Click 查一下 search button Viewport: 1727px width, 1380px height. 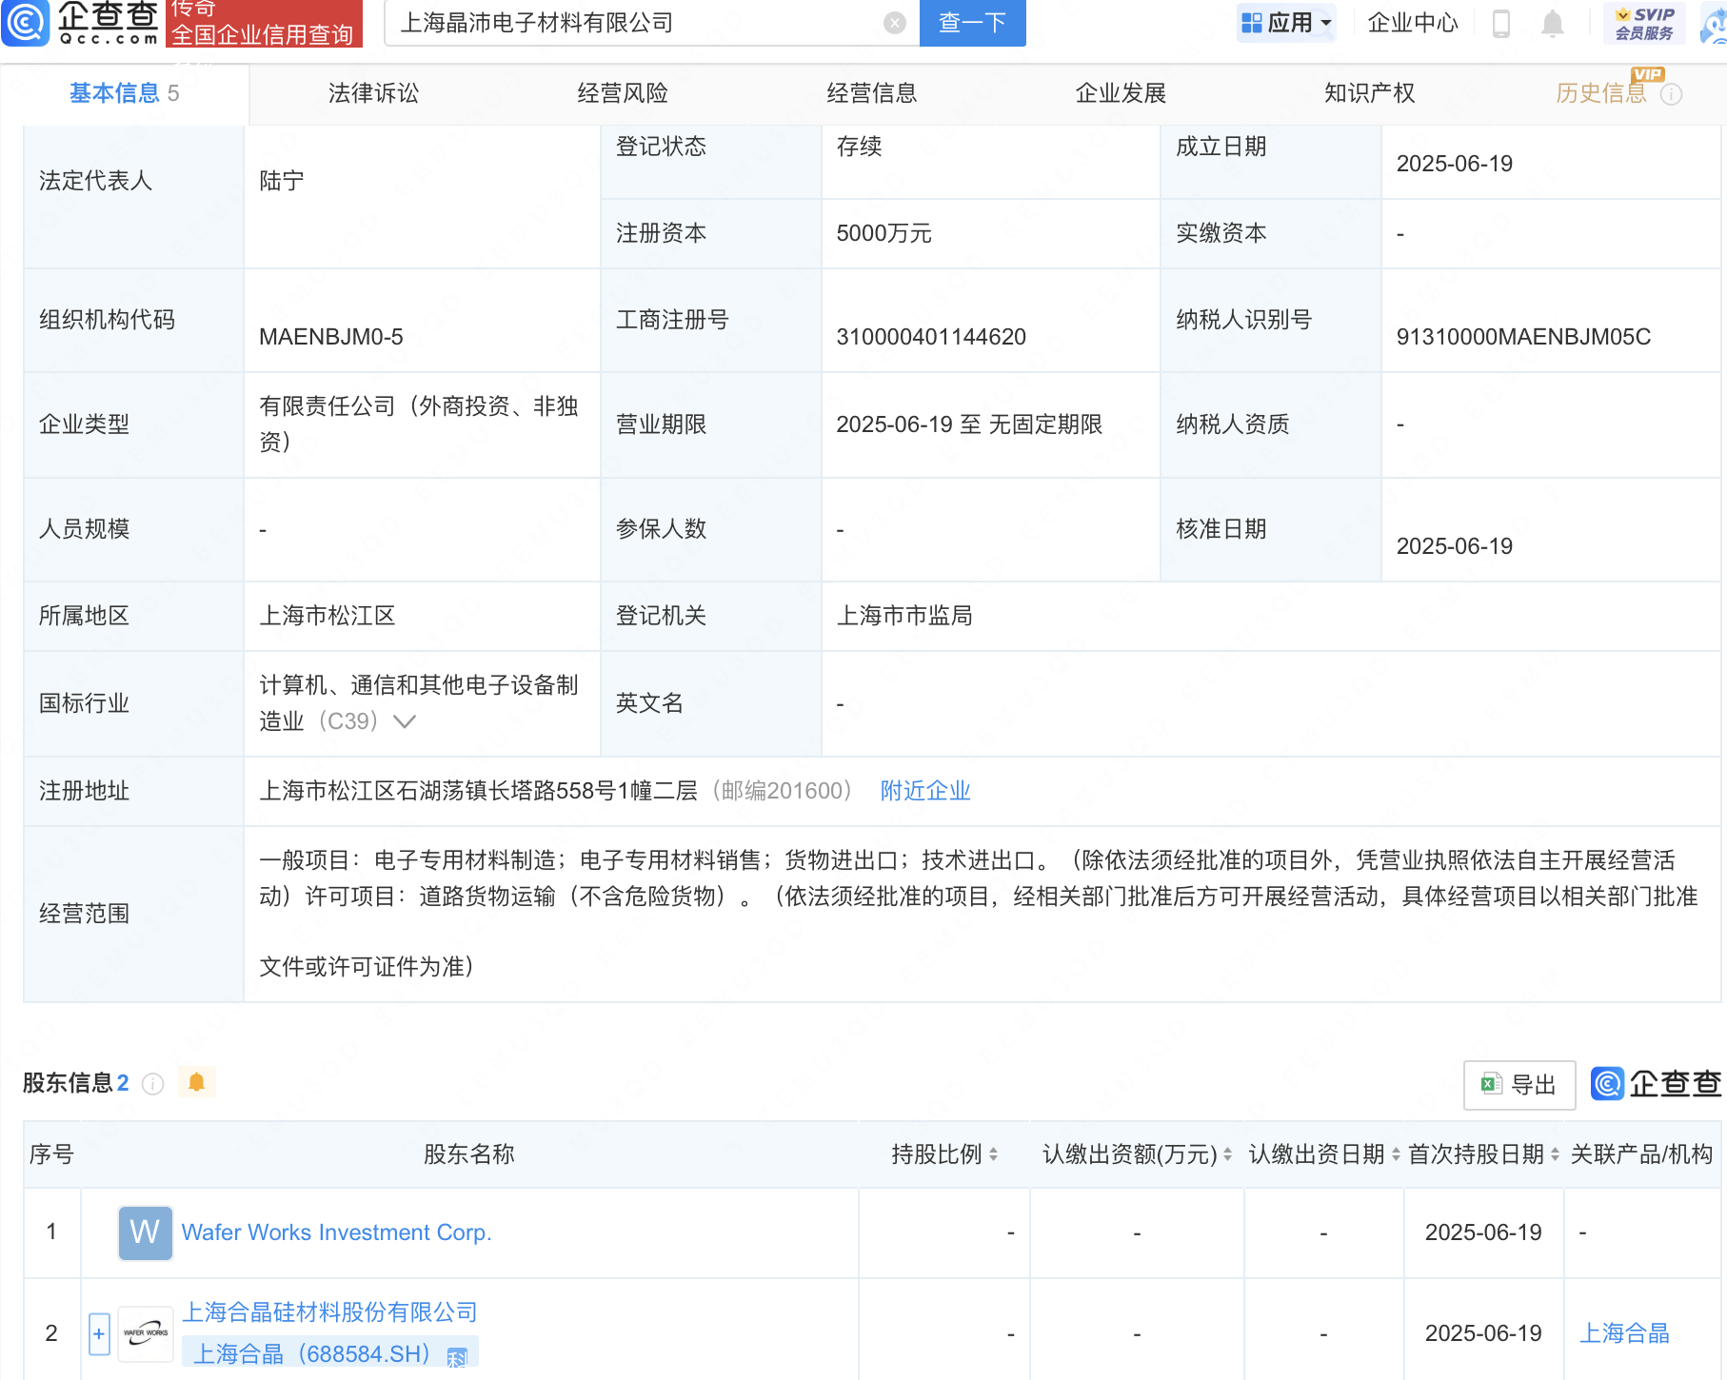(972, 23)
